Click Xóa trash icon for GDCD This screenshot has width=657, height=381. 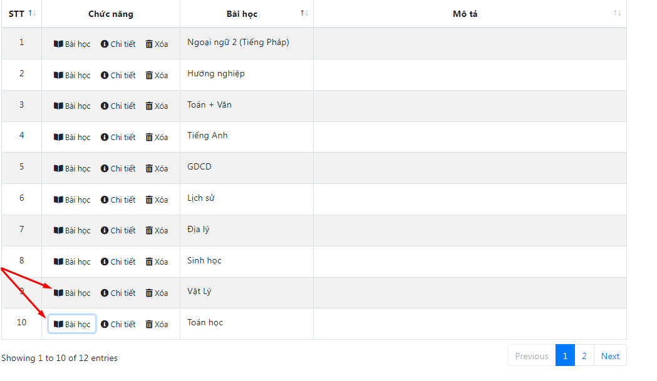pos(157,168)
